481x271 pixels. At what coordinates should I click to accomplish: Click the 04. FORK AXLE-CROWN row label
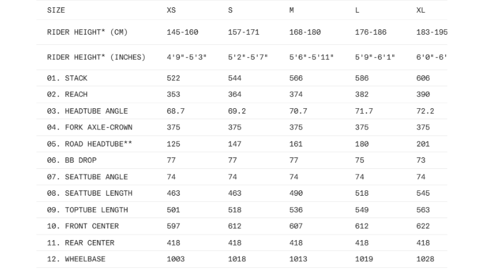tap(89, 127)
